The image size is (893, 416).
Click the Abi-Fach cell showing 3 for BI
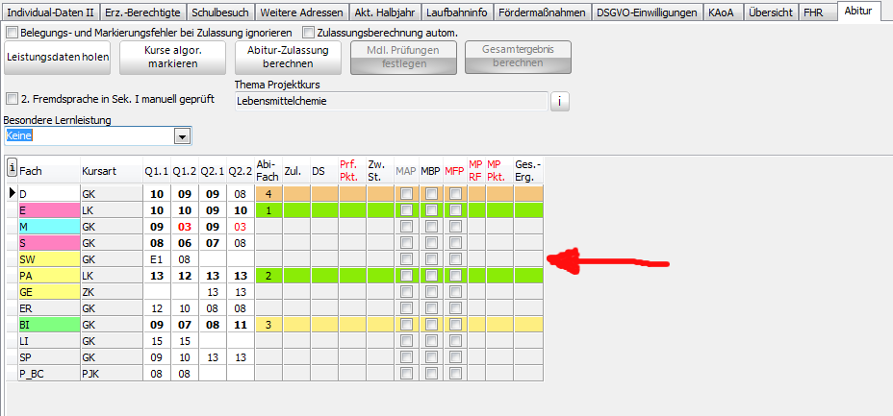point(268,325)
